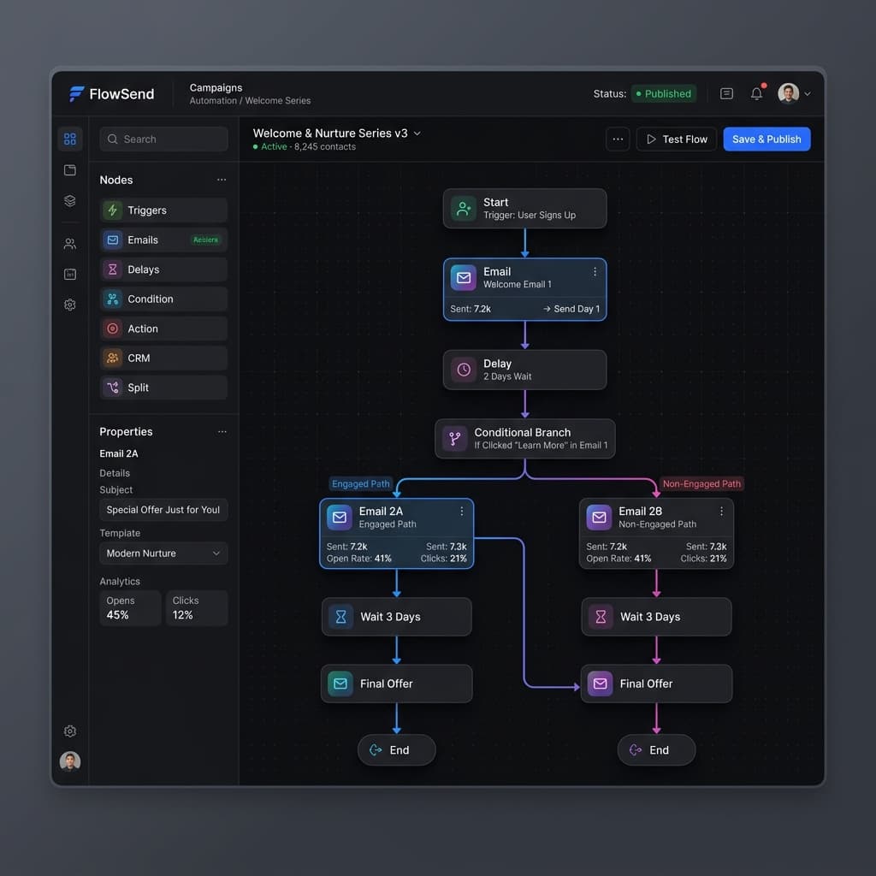Open the notes panel icon beside bell
876x876 pixels.
[726, 93]
